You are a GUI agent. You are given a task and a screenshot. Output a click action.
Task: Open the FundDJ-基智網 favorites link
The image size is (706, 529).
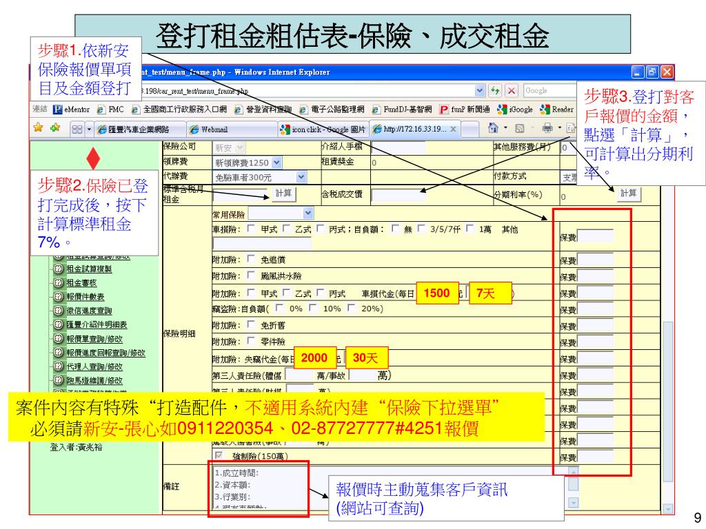[402, 110]
